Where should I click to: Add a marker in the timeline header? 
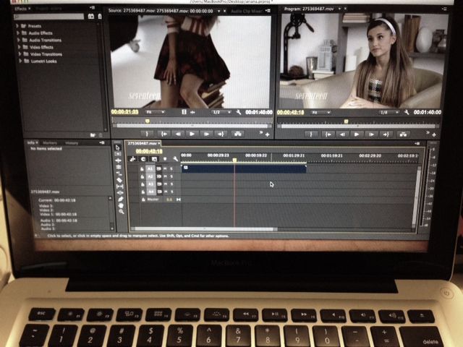(165, 159)
